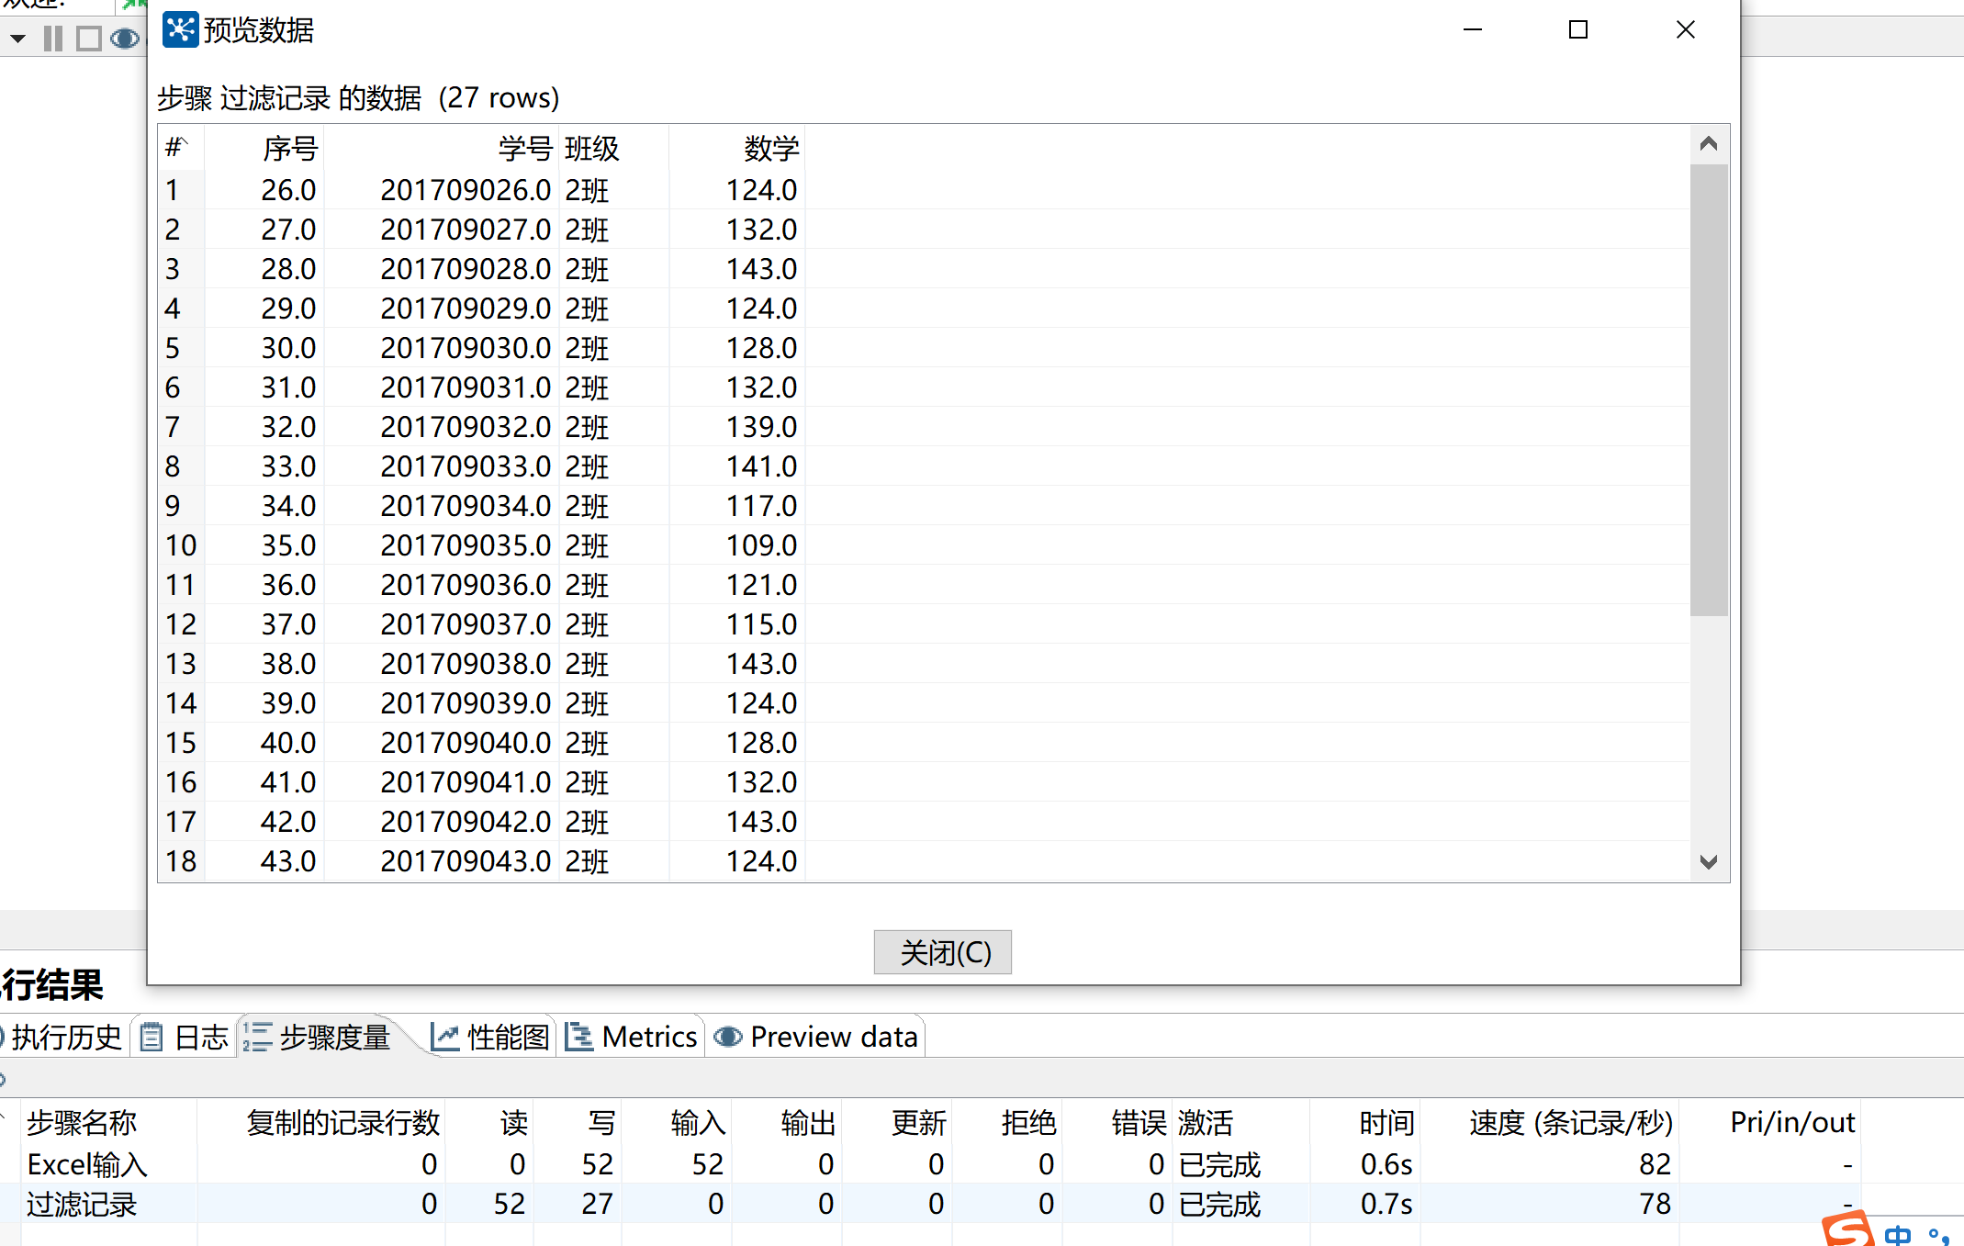1964x1246 pixels.
Task: Sort by the 数学 column header
Action: [x=770, y=148]
